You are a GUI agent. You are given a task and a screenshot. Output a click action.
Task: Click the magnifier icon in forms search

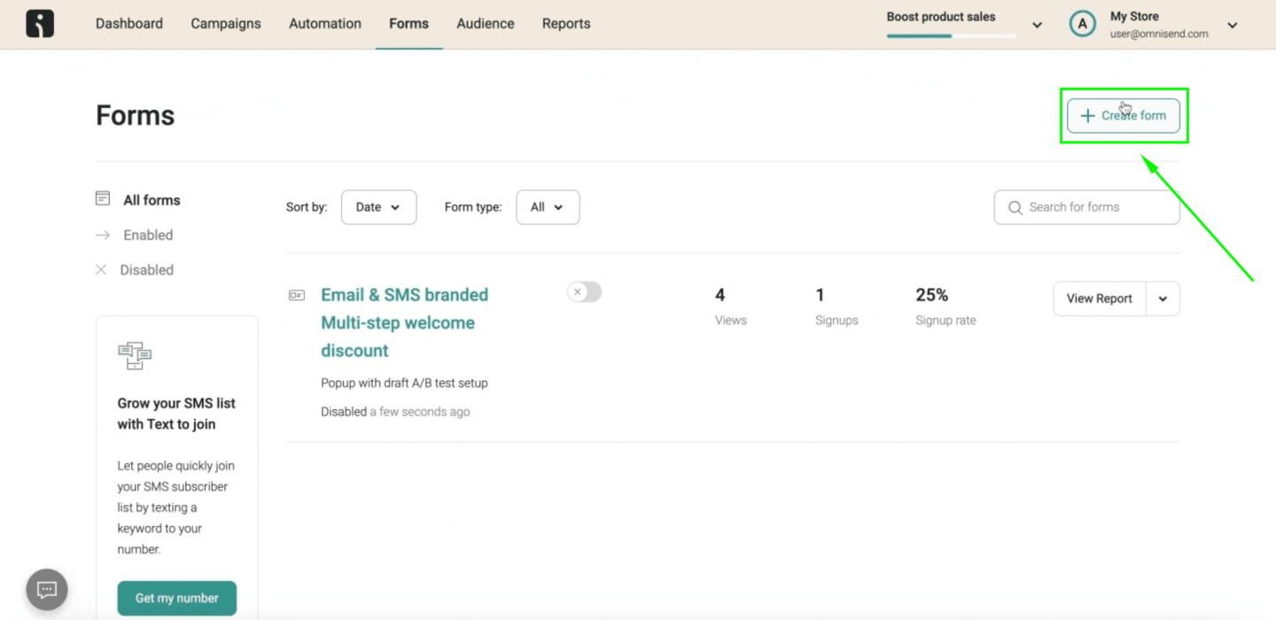click(1015, 207)
